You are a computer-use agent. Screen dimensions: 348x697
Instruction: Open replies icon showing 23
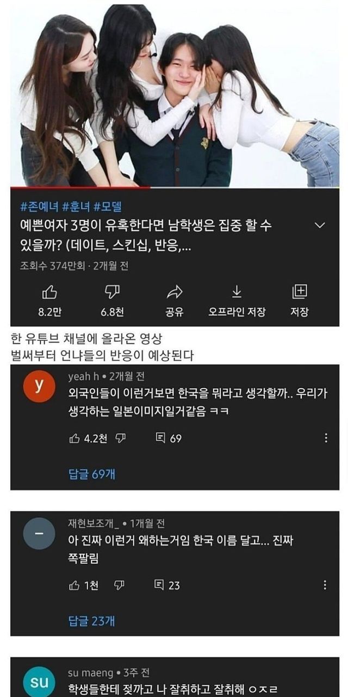point(159,585)
